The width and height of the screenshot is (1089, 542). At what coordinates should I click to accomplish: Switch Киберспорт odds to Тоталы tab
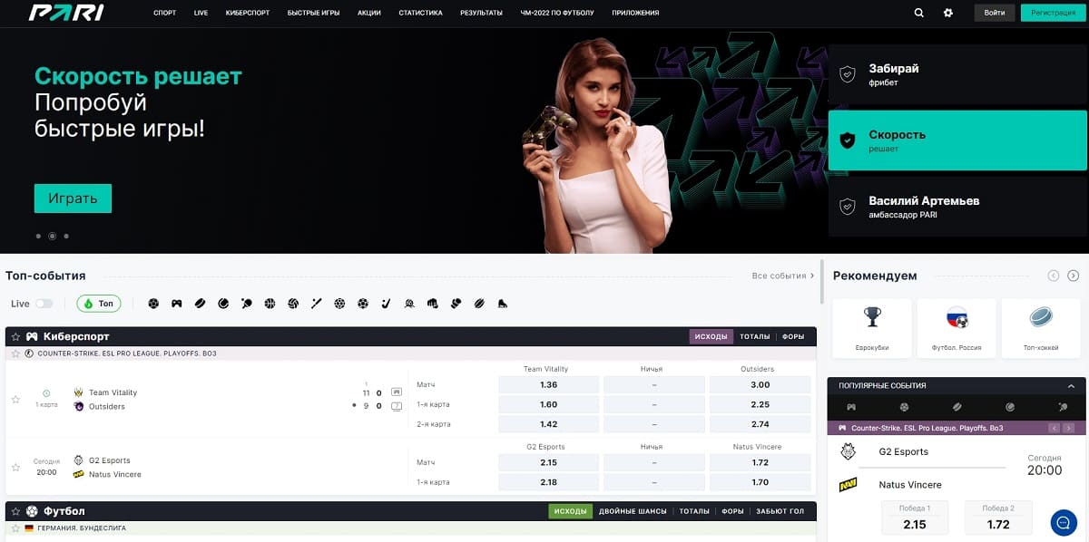pyautogui.click(x=754, y=336)
